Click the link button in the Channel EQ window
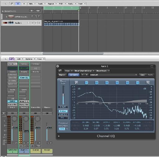159x157 pixels. 60,71
